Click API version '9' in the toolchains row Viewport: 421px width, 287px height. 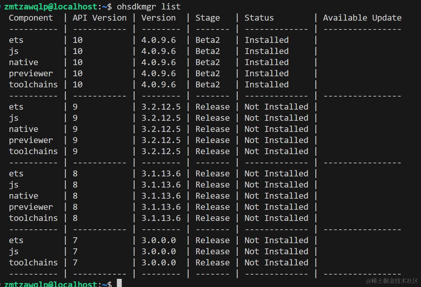(75, 152)
